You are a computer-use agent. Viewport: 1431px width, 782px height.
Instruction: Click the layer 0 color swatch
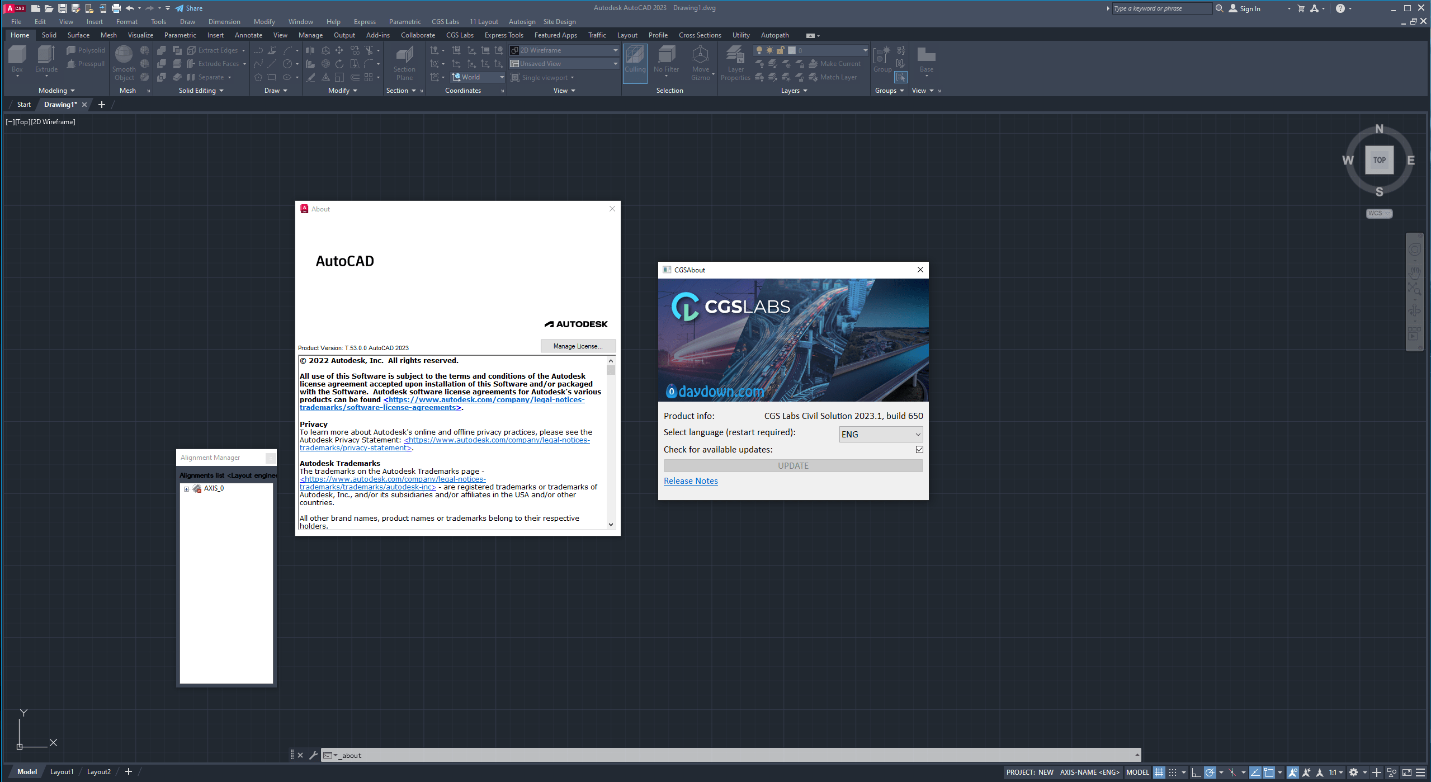point(791,50)
